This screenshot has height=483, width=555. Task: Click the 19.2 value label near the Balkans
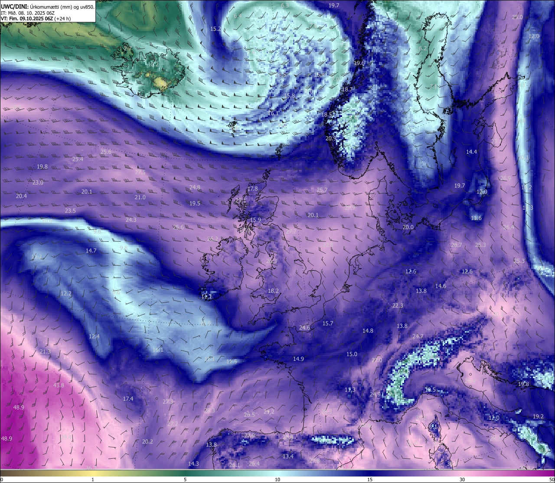(538, 416)
